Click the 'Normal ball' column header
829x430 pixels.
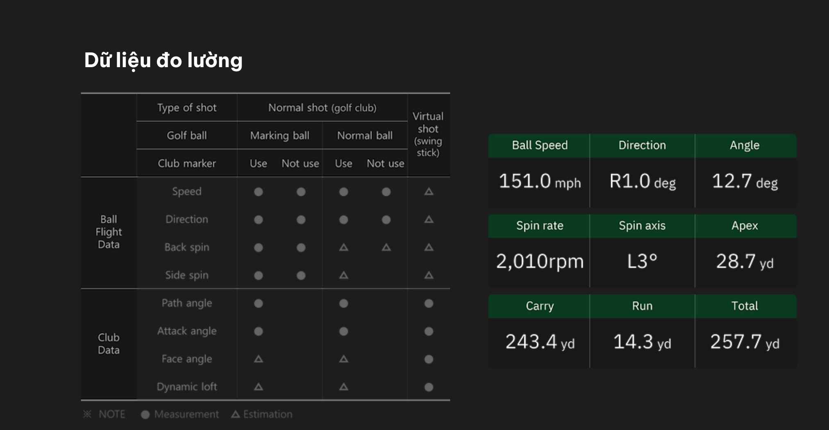(x=365, y=136)
